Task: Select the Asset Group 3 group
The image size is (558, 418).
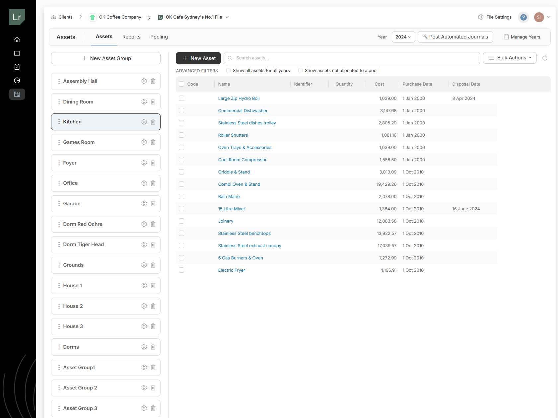Action: (106, 408)
